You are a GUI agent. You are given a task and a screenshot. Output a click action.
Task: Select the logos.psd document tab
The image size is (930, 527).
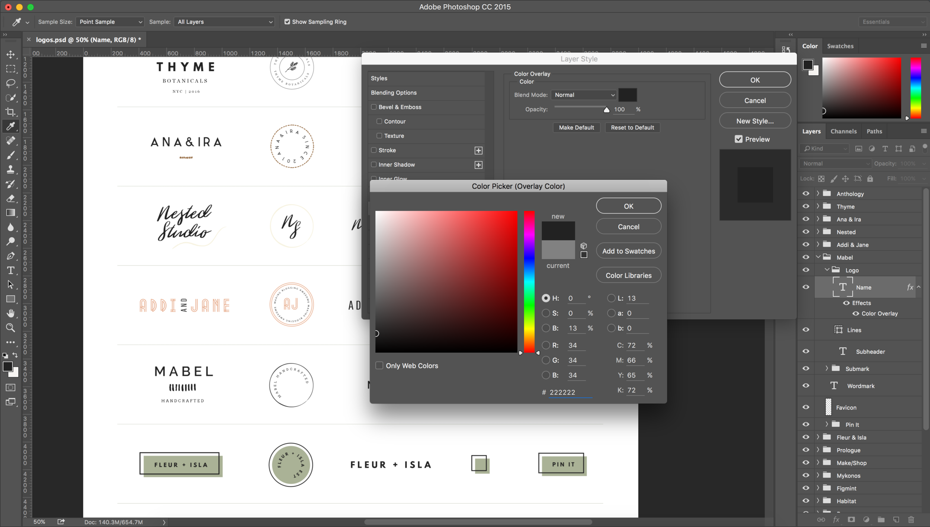(88, 40)
